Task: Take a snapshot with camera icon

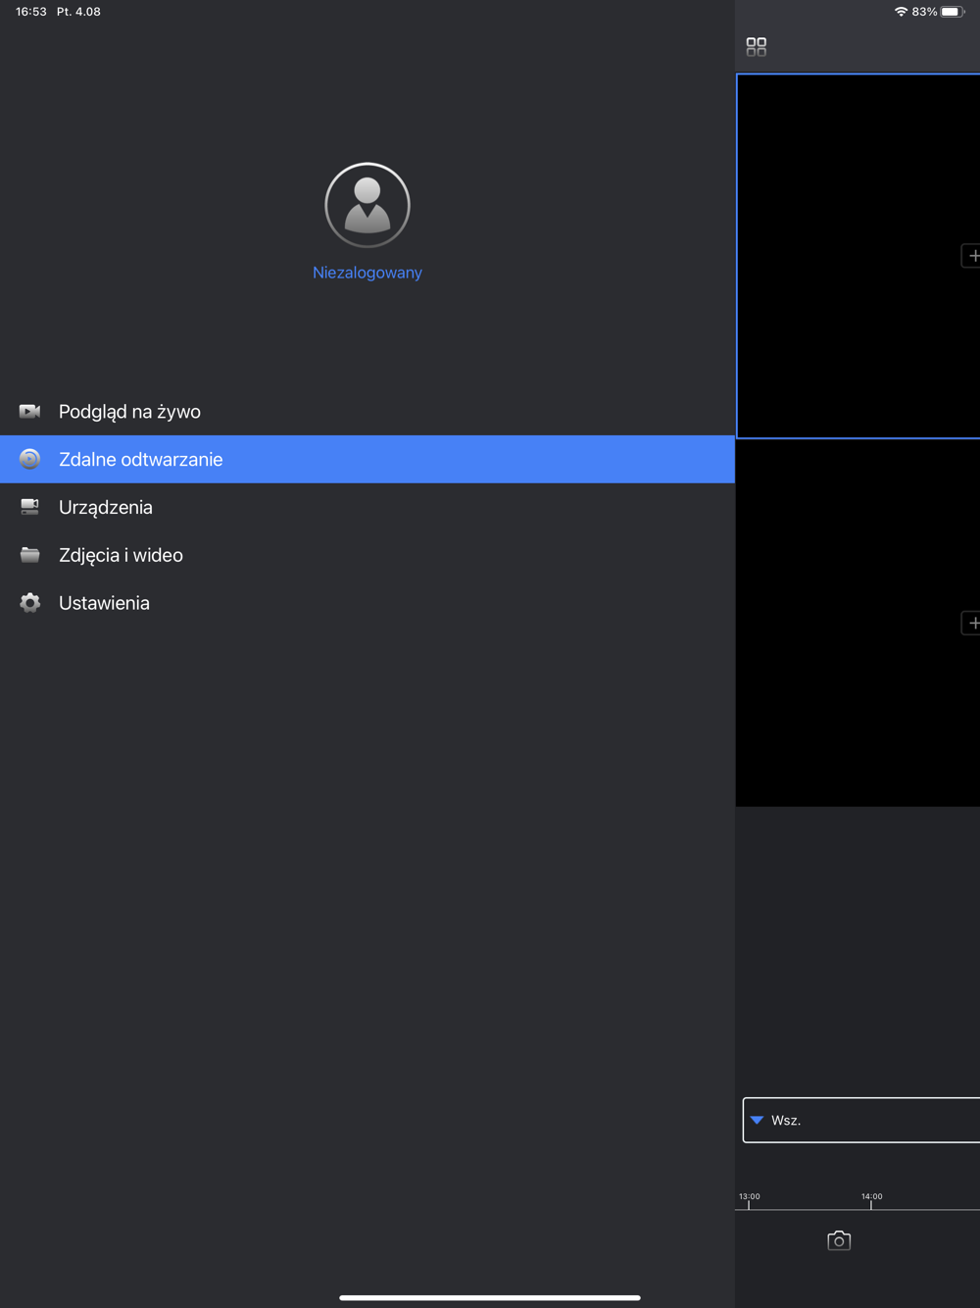Action: click(x=839, y=1240)
